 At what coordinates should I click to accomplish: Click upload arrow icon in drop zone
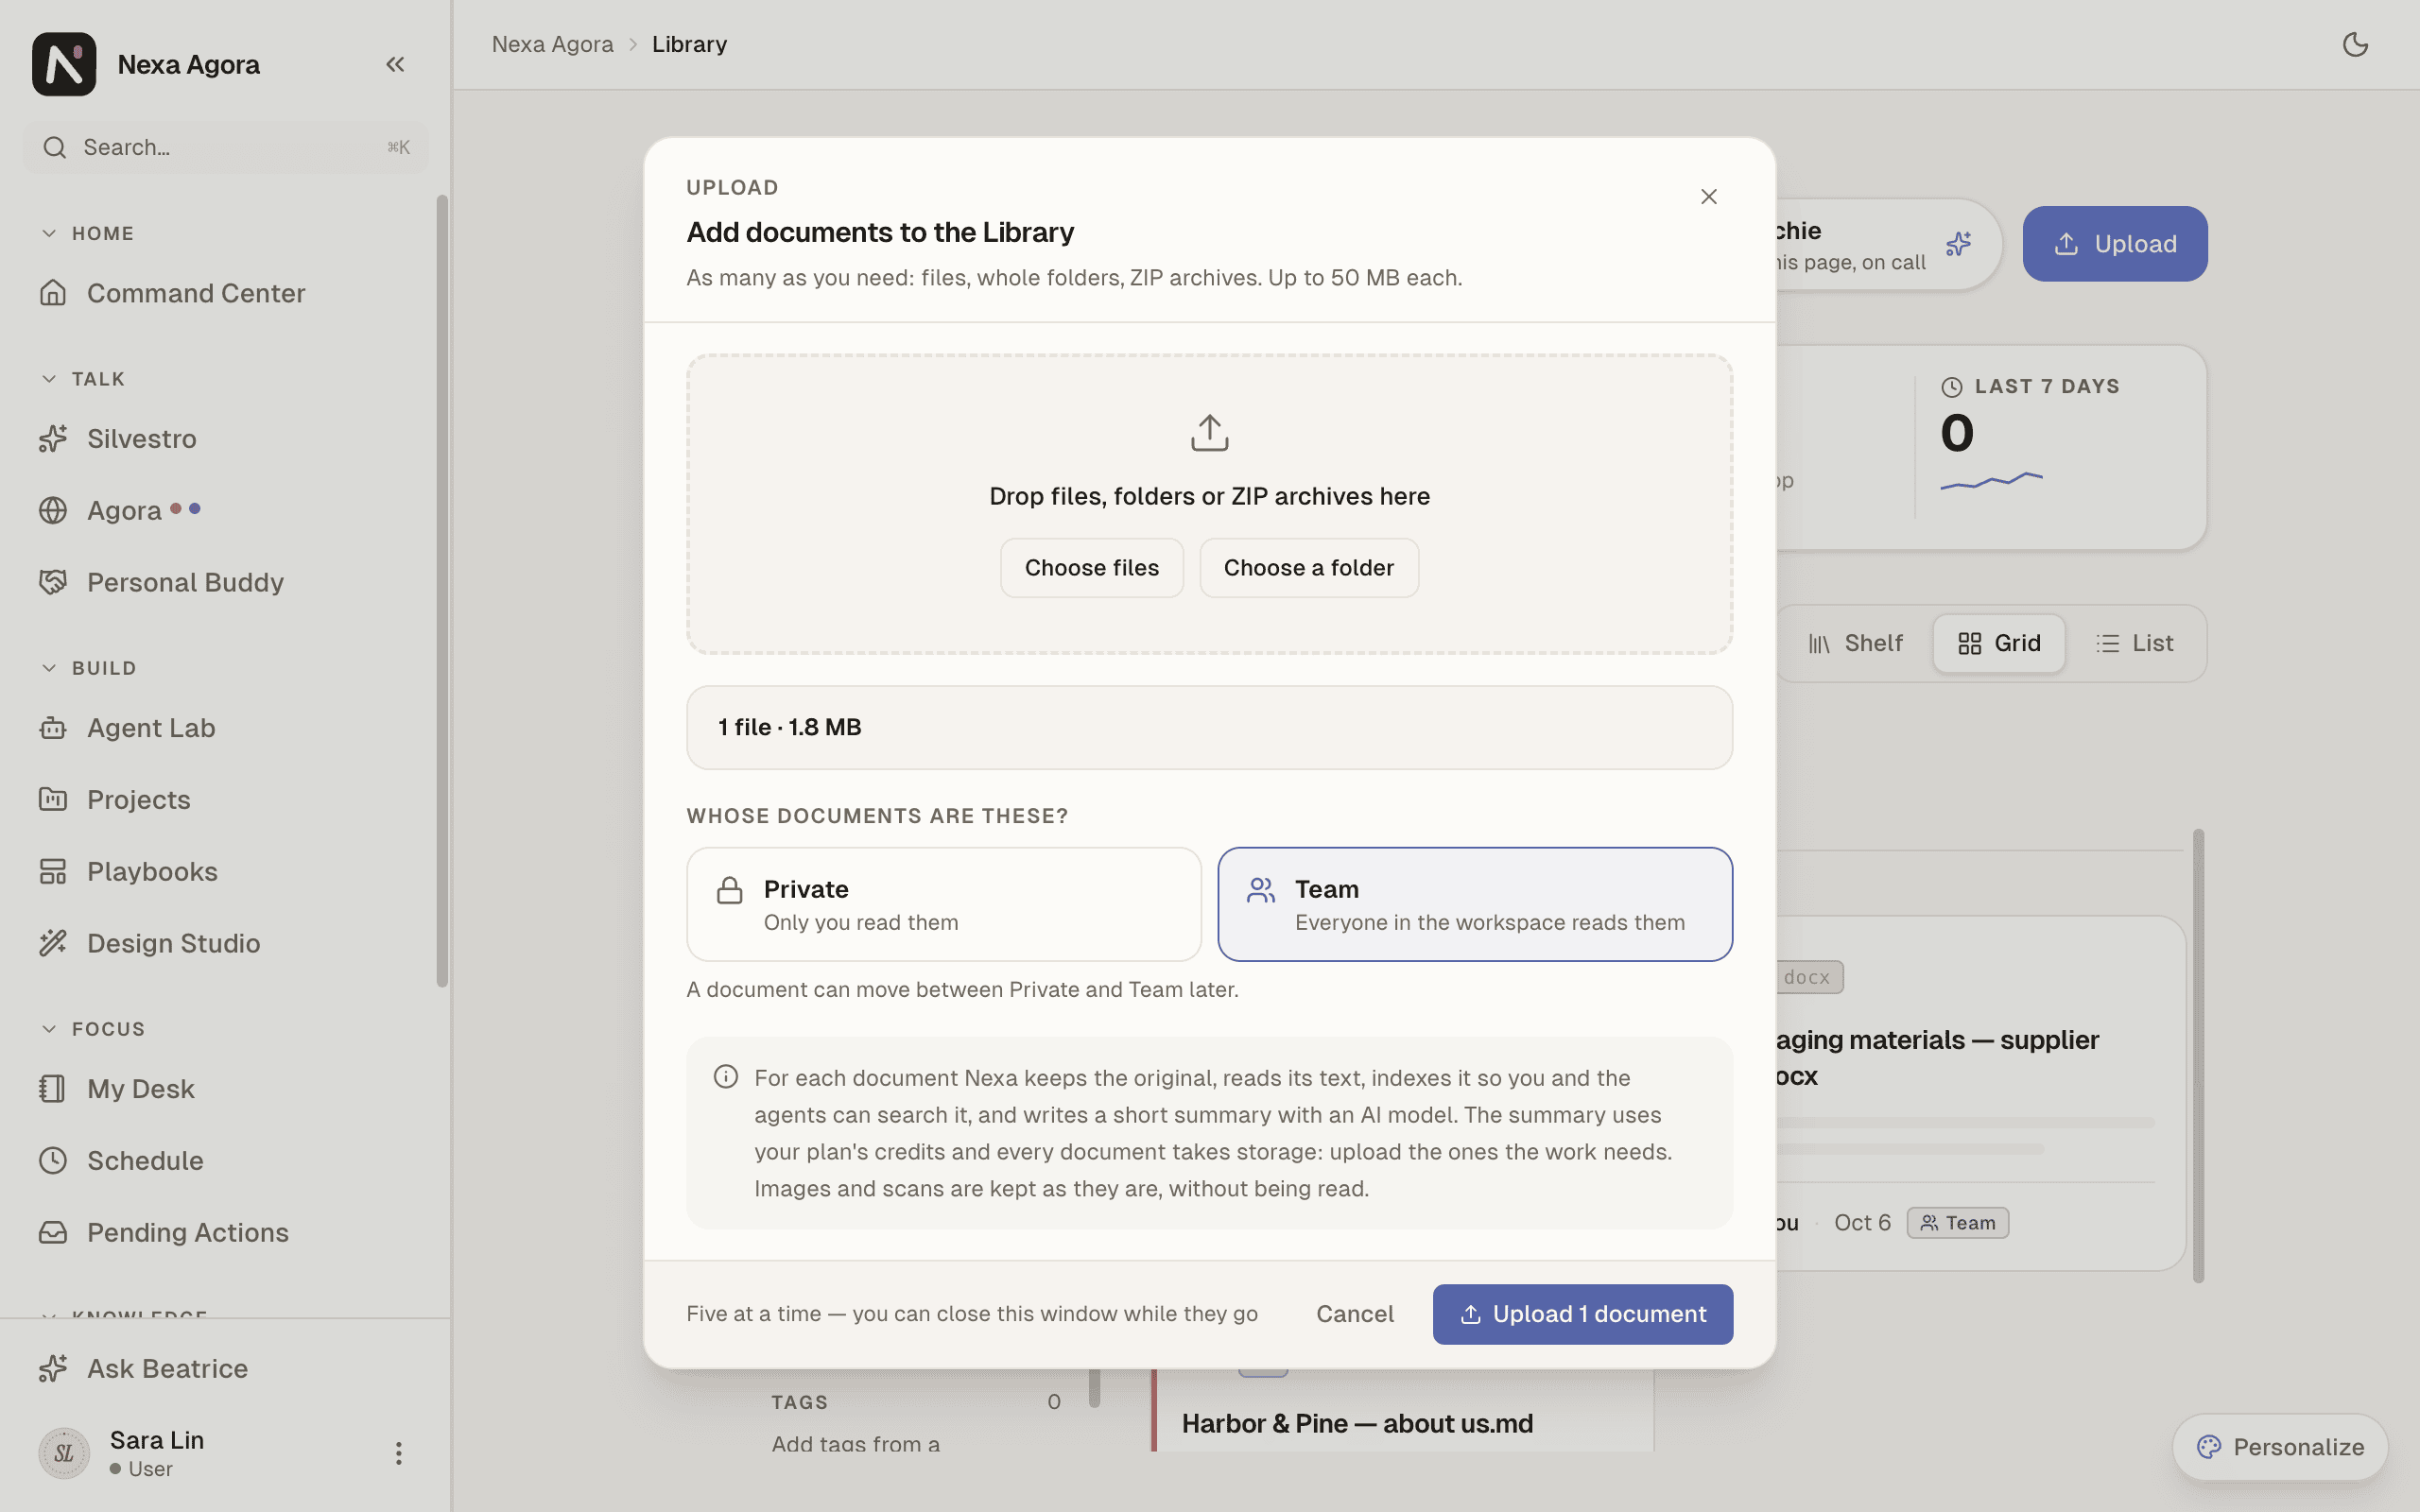click(1209, 433)
